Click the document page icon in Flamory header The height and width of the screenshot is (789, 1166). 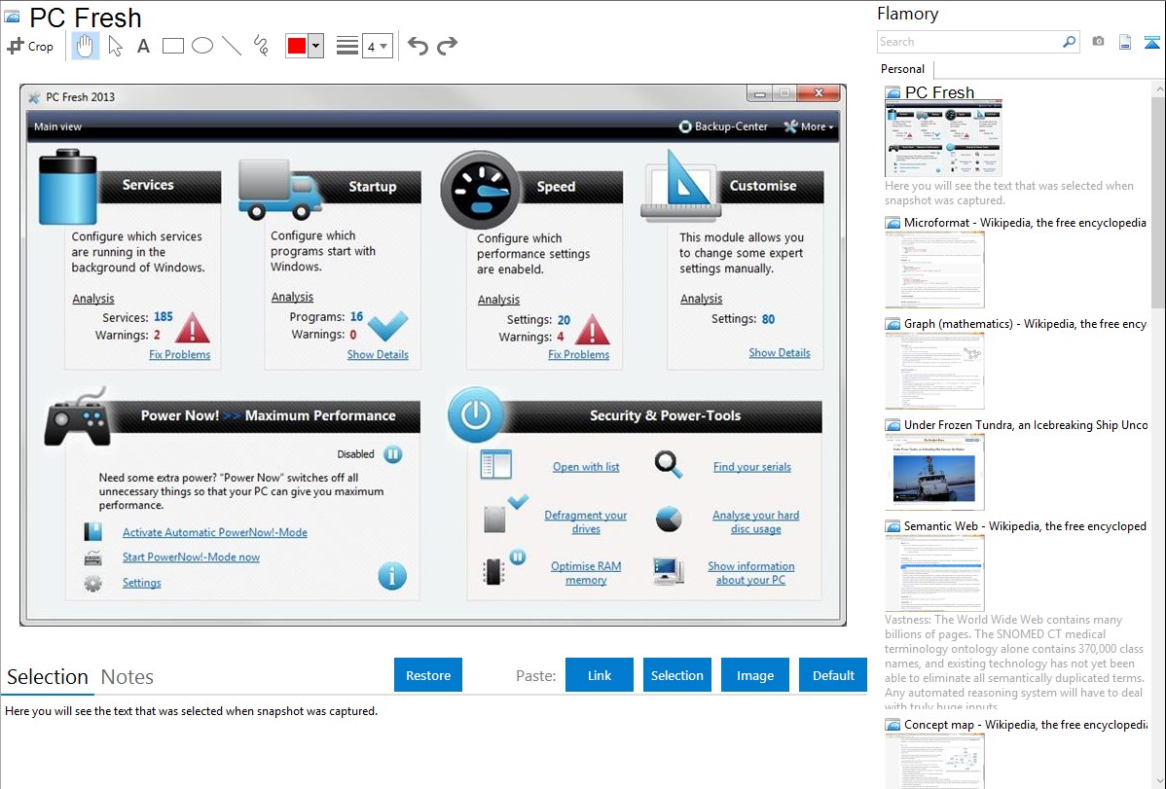[1125, 42]
